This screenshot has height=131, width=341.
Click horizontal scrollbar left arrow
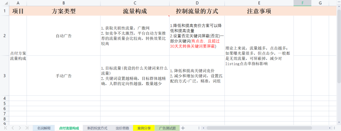coord(203,128)
